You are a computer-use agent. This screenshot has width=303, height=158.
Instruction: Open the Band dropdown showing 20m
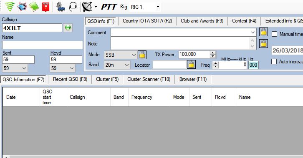coord(117,65)
